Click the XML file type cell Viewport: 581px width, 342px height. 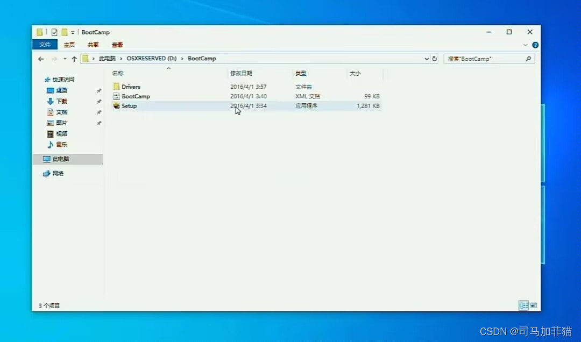(x=308, y=96)
